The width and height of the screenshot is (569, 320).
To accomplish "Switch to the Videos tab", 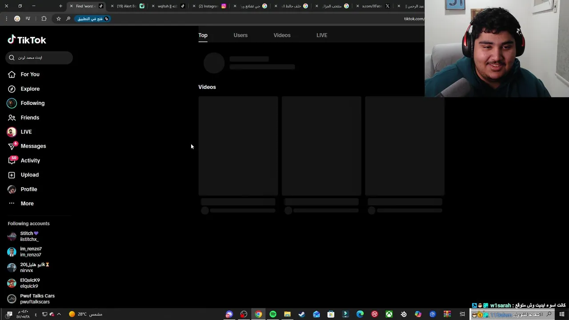I will coord(282,35).
